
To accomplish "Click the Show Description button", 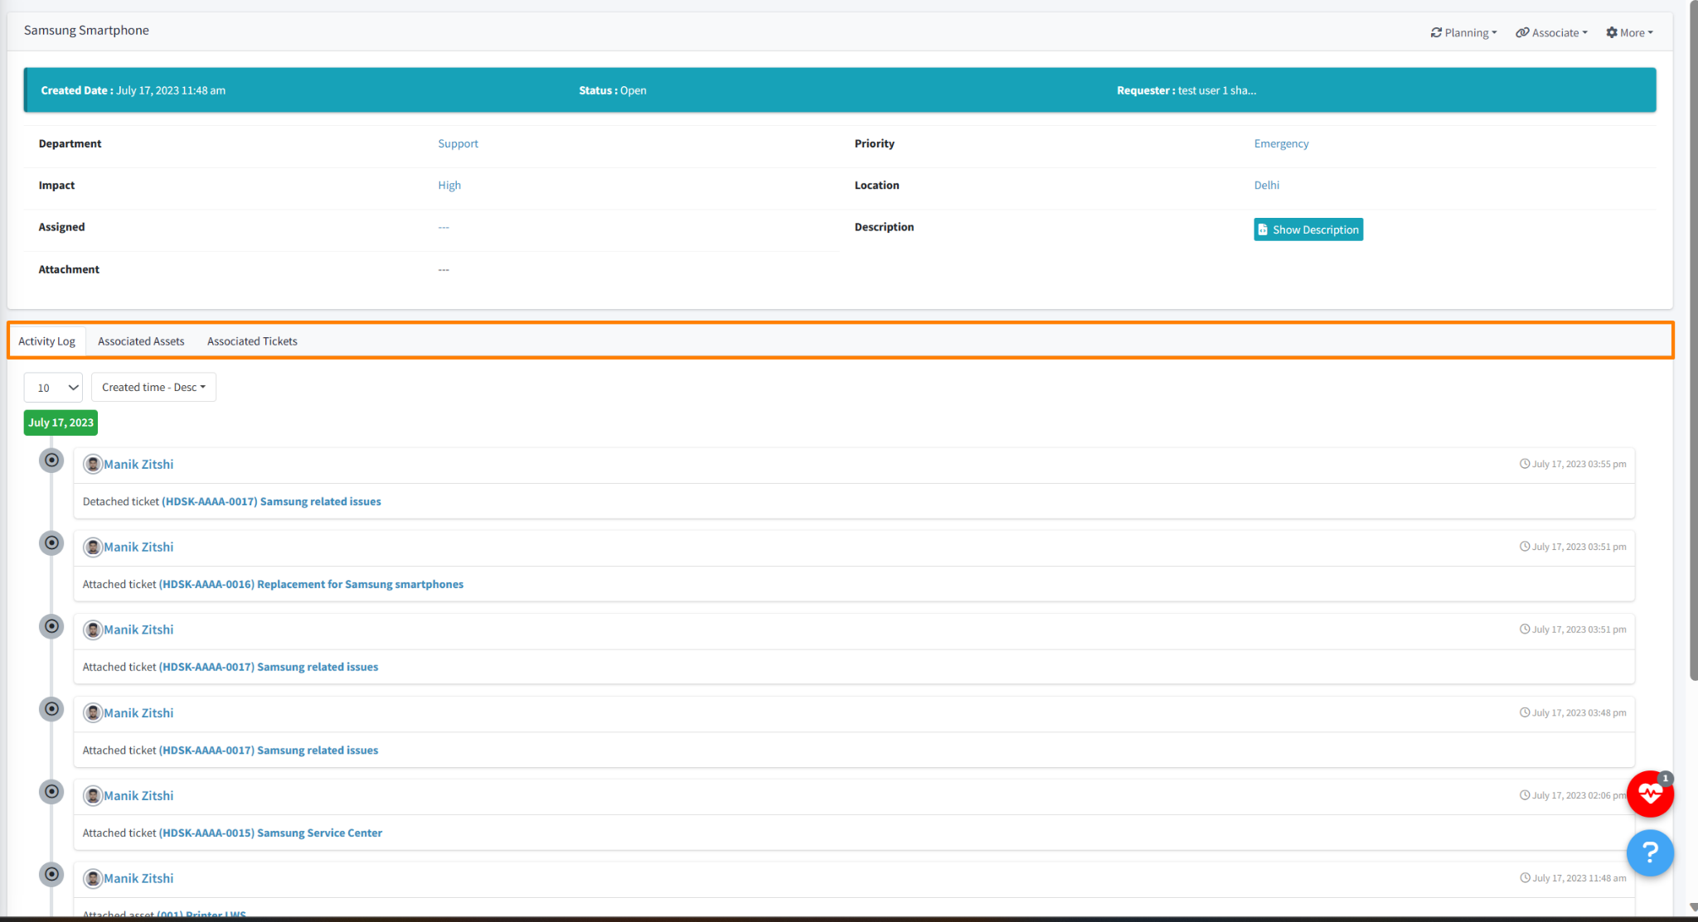I will point(1308,229).
